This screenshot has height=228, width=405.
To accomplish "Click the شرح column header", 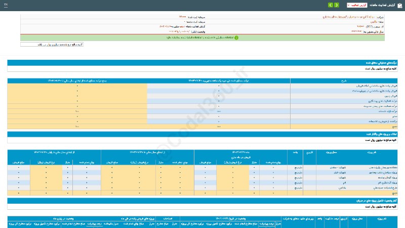I will coord(344,81).
